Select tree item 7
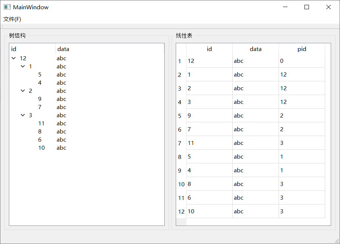The image size is (340, 244). click(x=40, y=107)
